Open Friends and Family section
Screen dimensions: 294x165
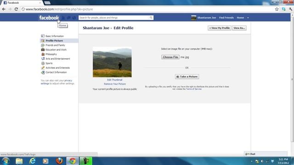tap(55, 45)
